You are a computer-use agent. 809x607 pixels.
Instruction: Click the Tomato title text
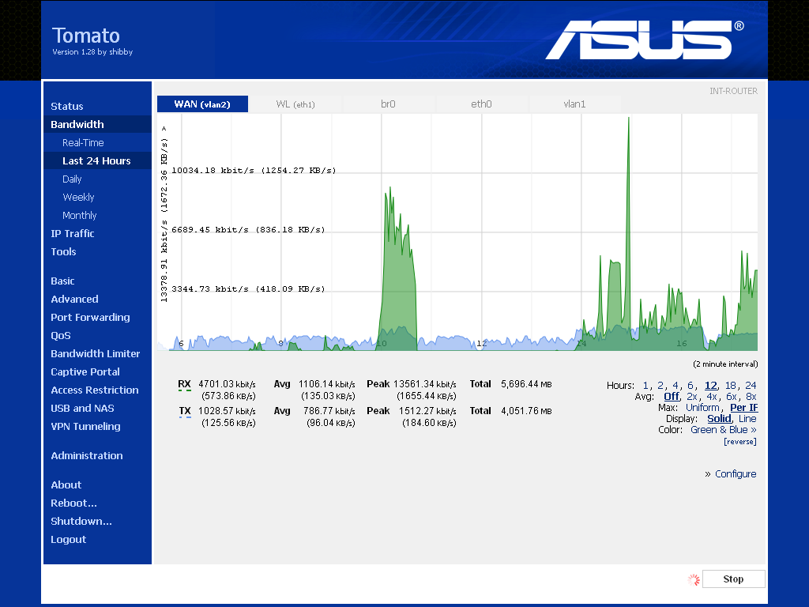coord(85,36)
